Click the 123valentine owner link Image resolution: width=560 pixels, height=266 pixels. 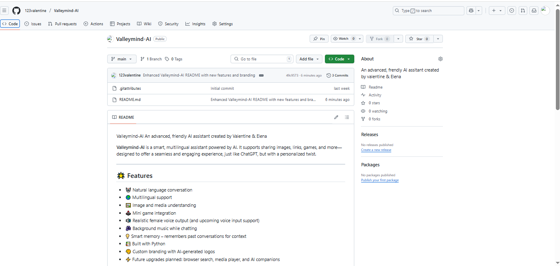click(36, 11)
